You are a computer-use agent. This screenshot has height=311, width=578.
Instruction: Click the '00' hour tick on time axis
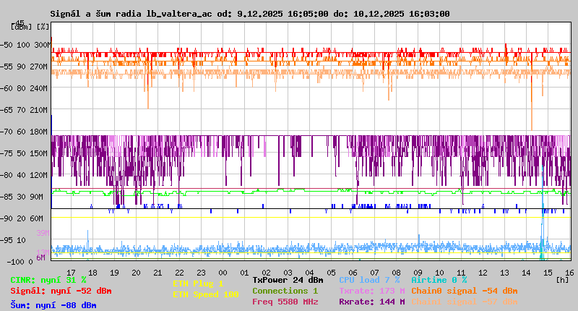pos(223,273)
